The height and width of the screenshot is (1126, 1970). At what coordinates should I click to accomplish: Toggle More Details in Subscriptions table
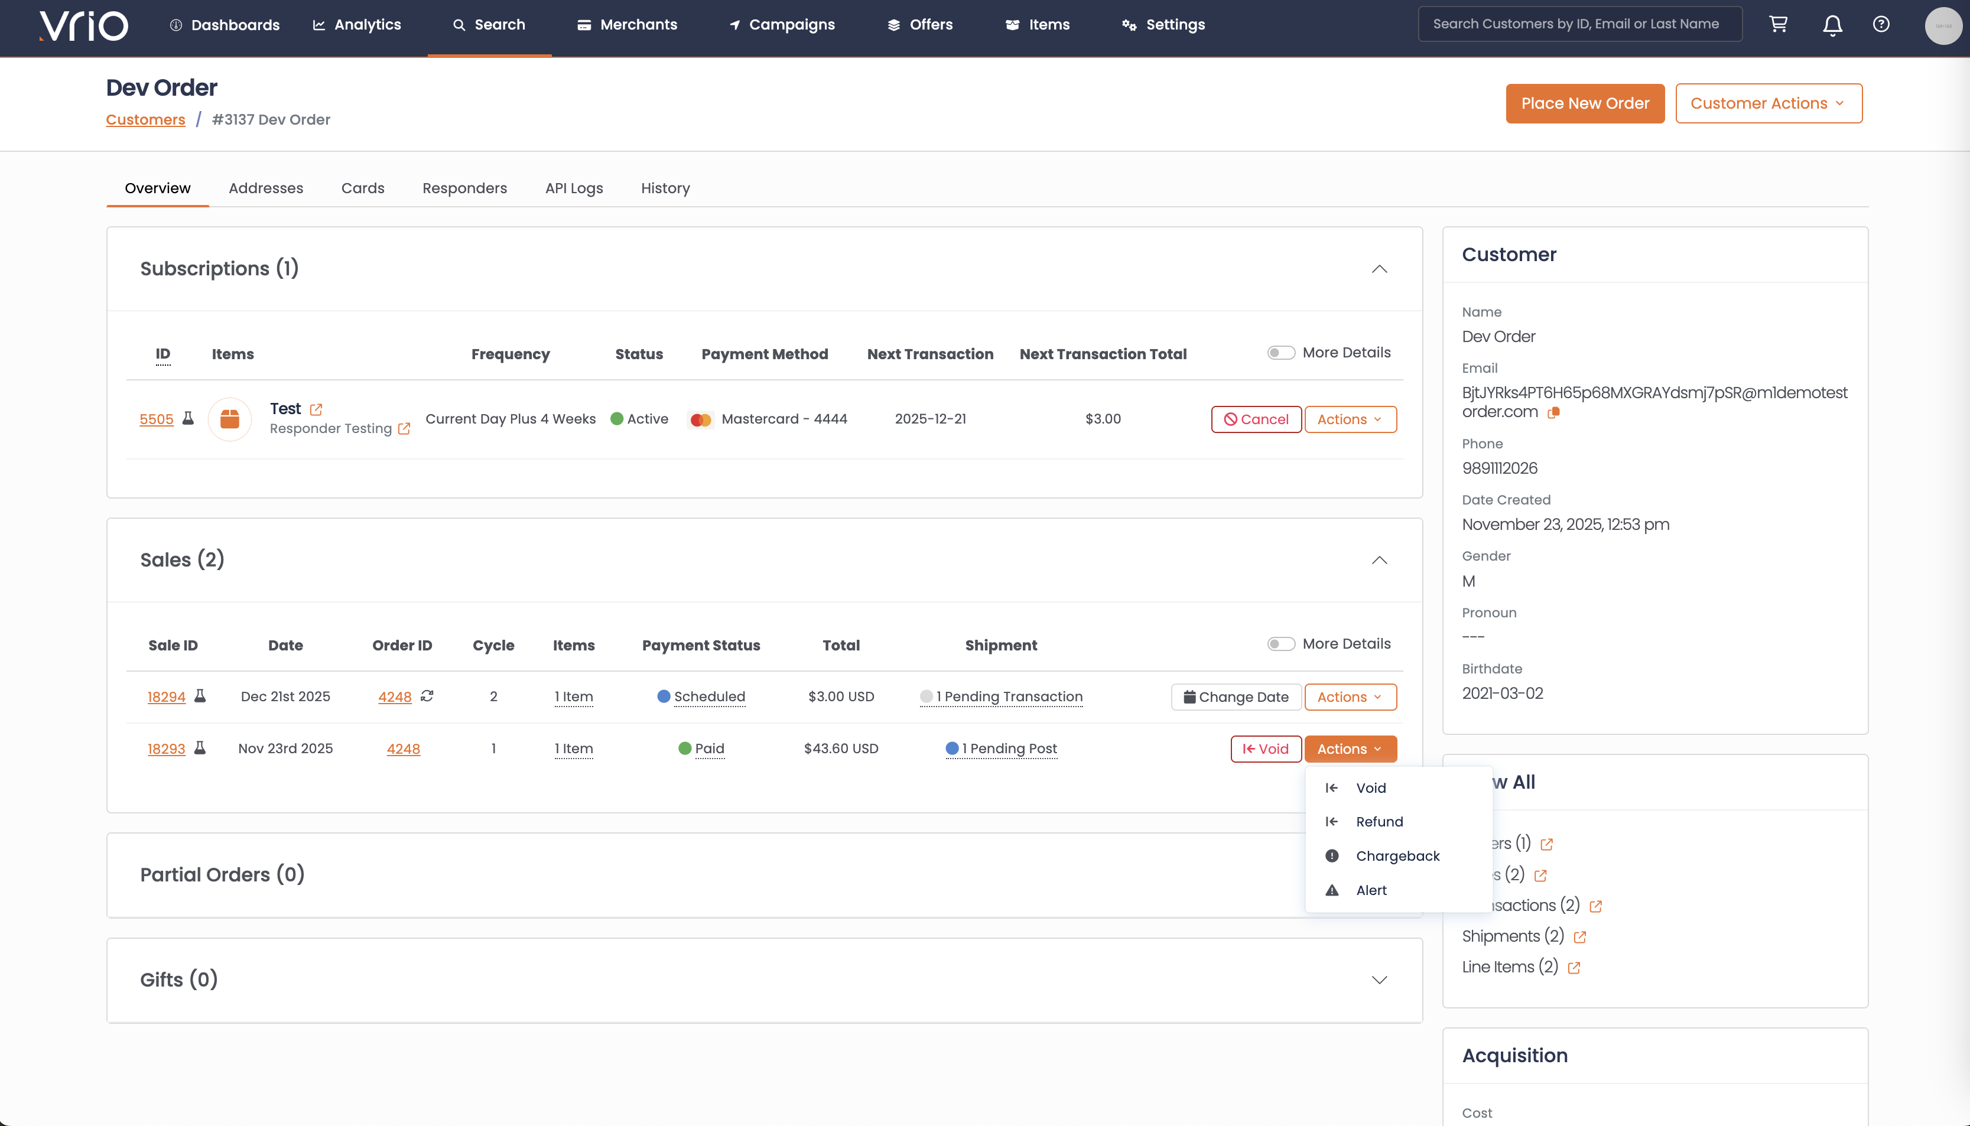[x=1281, y=353]
